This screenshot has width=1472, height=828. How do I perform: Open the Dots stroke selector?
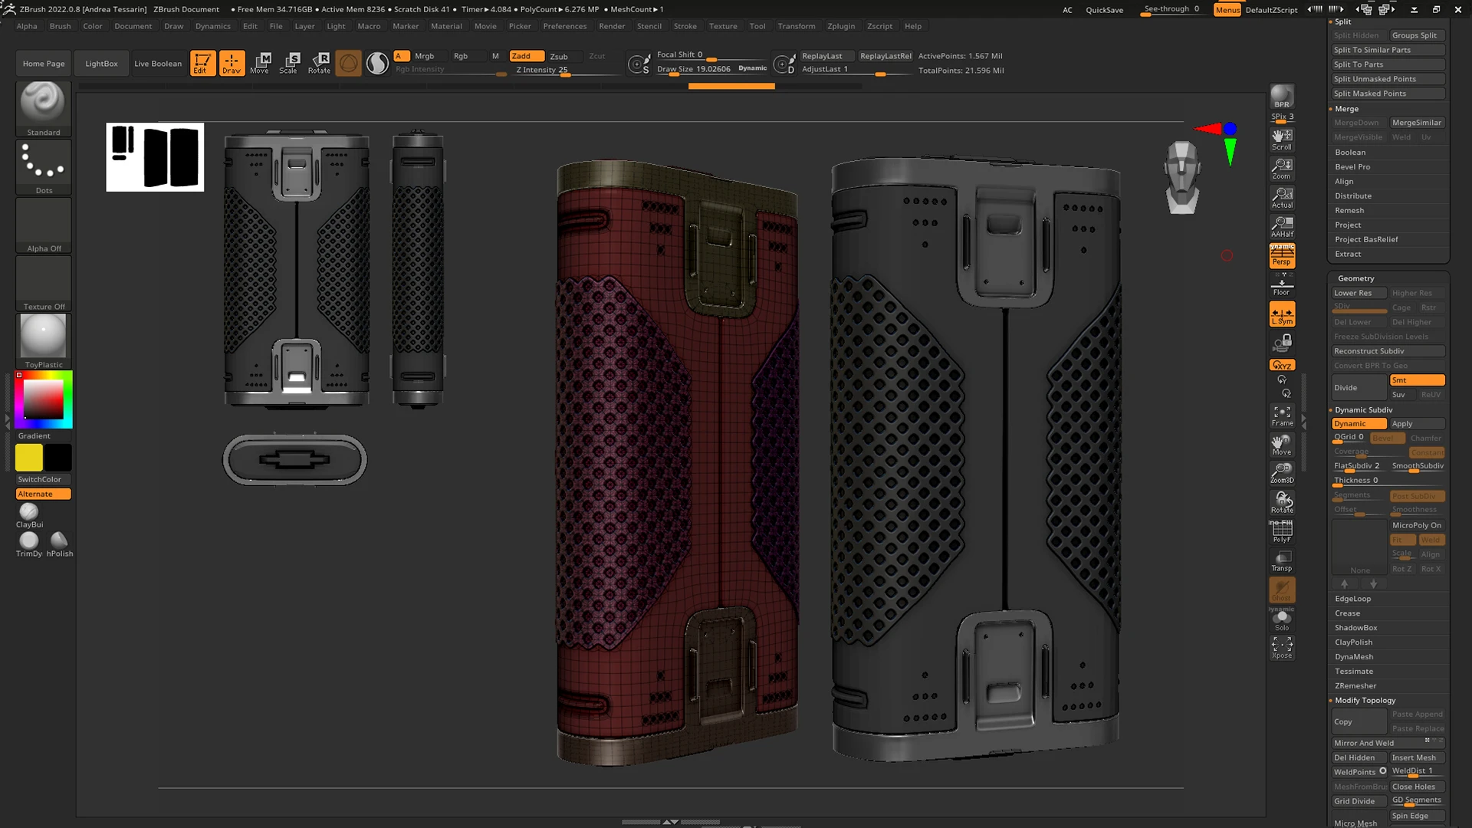click(44, 167)
